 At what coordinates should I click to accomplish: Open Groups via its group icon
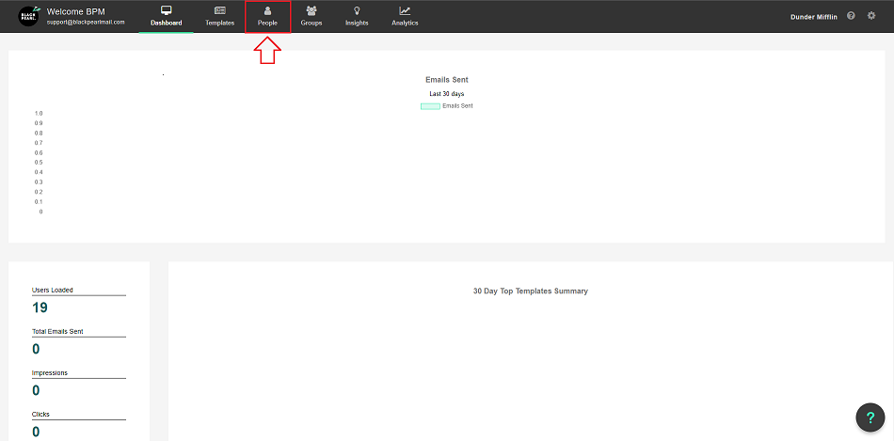[x=311, y=10]
